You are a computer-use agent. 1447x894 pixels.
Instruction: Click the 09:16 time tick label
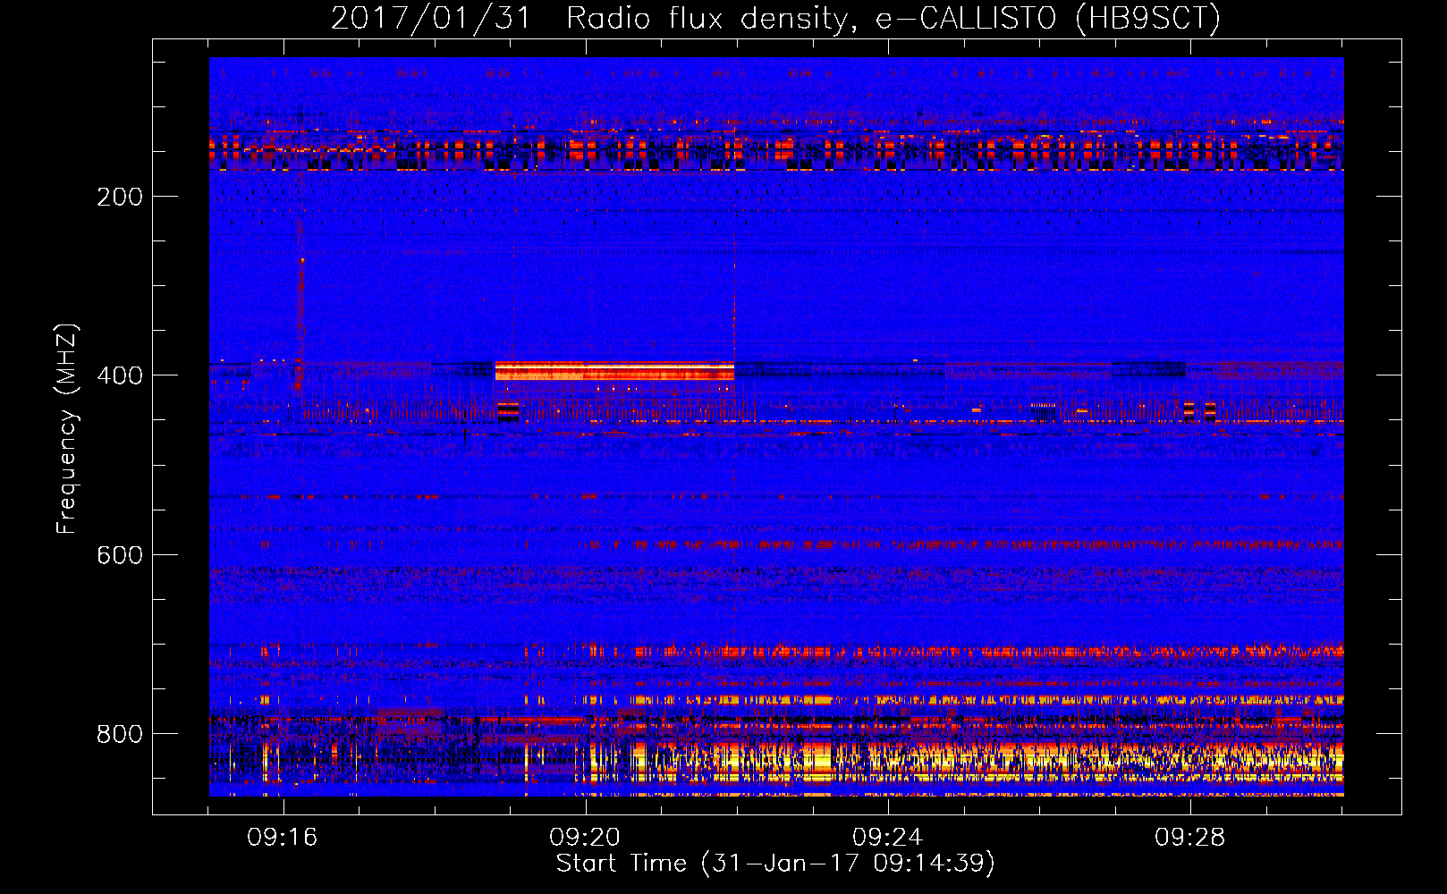(x=283, y=838)
